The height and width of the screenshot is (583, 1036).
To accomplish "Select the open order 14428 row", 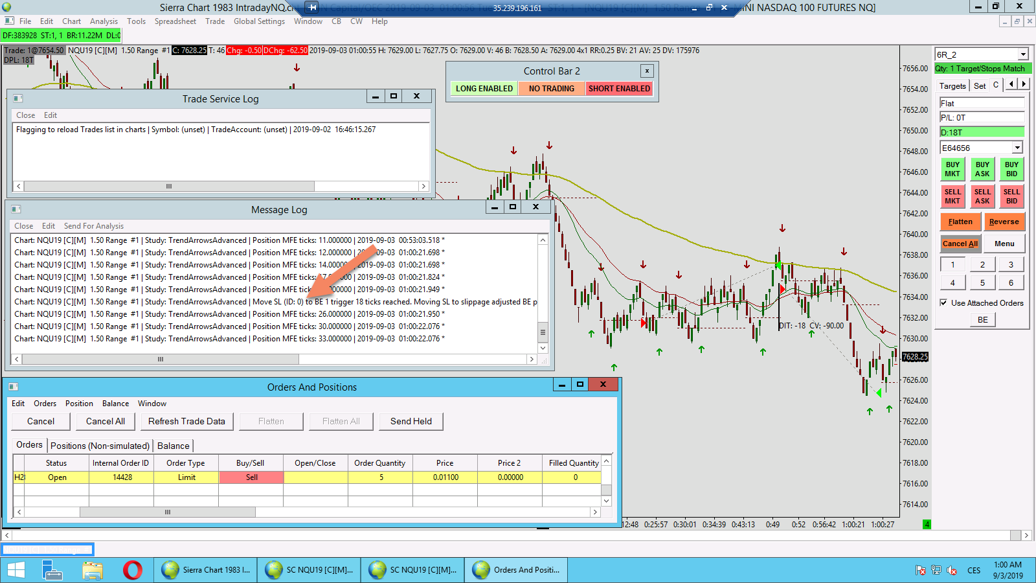I will (x=308, y=477).
